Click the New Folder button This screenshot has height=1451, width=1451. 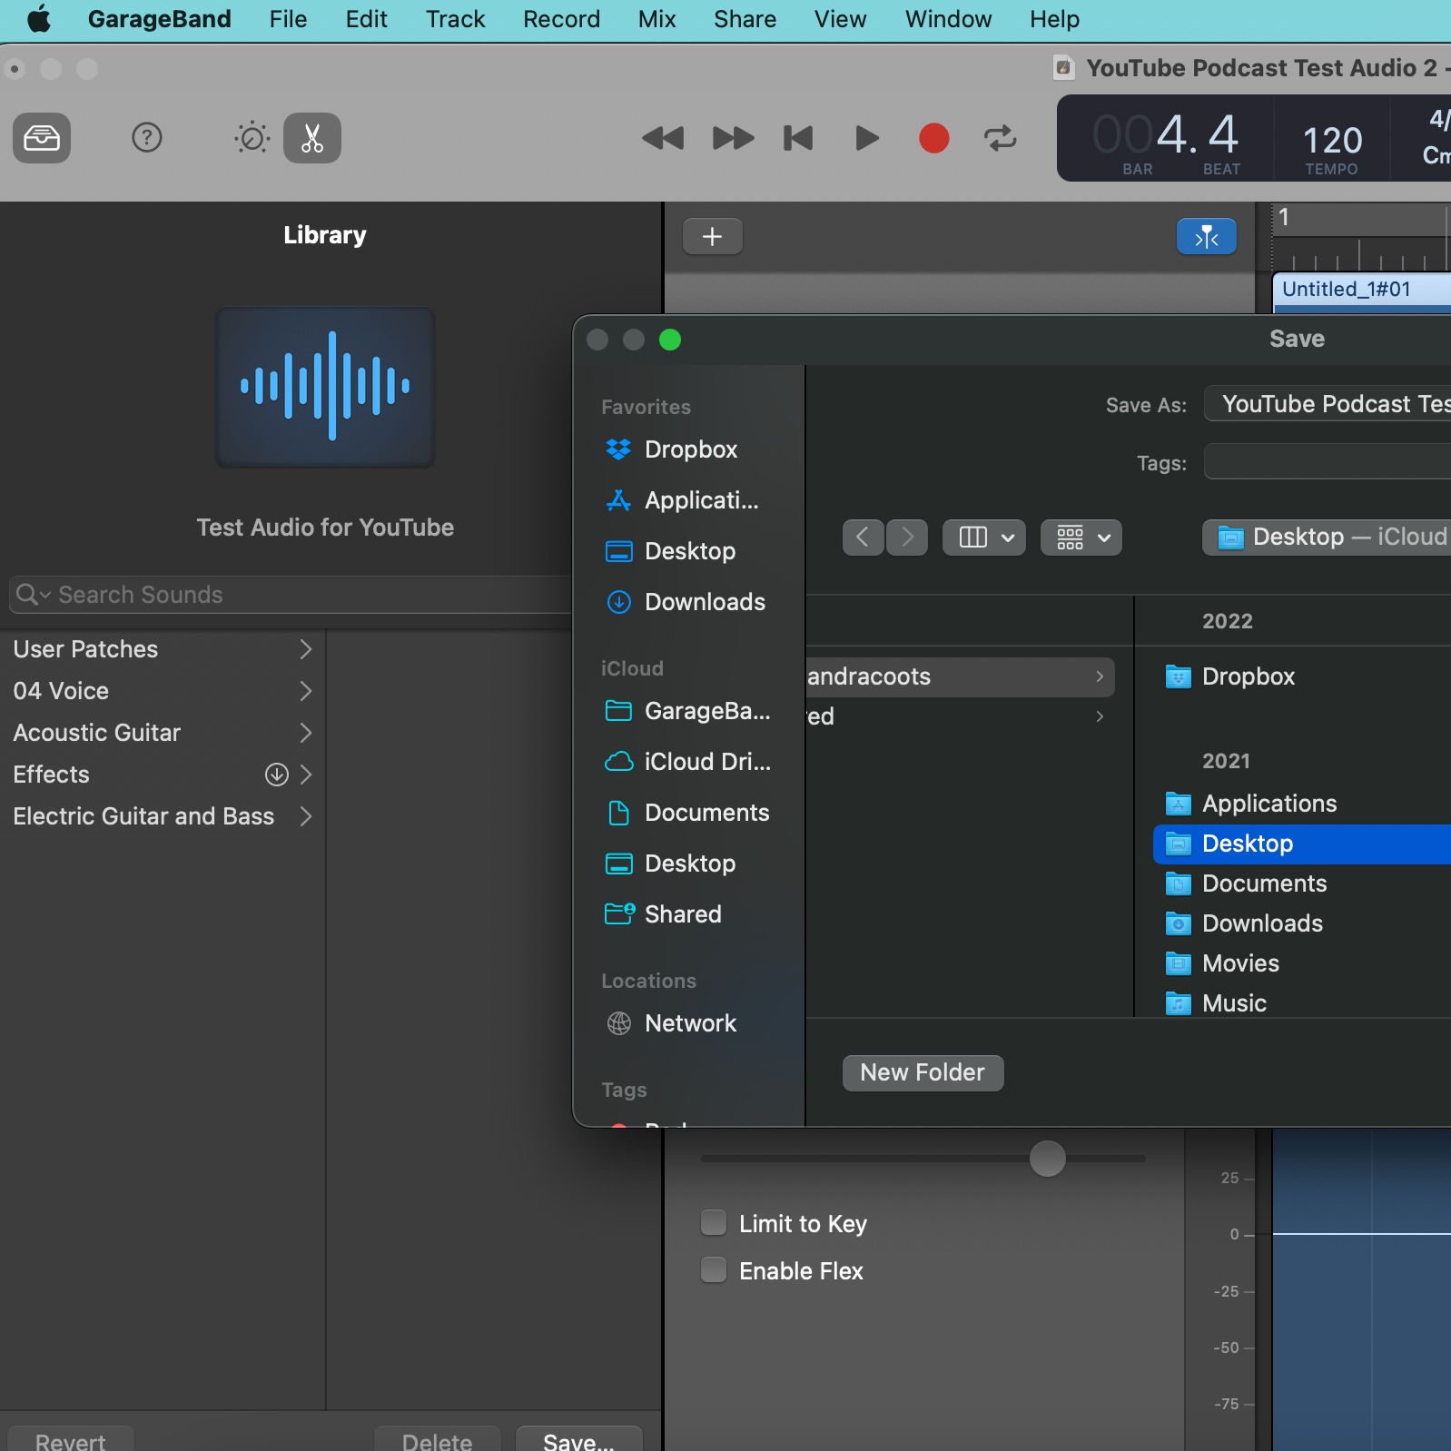(923, 1072)
